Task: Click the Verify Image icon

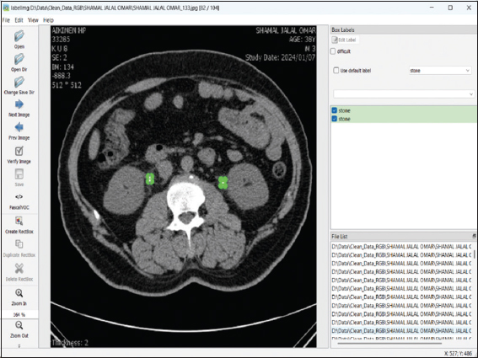Action: pyautogui.click(x=19, y=151)
